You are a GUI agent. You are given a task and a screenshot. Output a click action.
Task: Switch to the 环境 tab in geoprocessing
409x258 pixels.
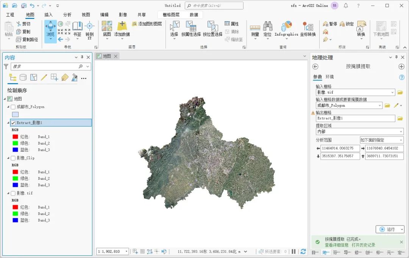(x=329, y=77)
